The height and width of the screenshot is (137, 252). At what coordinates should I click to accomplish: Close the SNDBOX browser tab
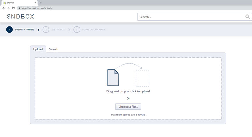point(35,3)
